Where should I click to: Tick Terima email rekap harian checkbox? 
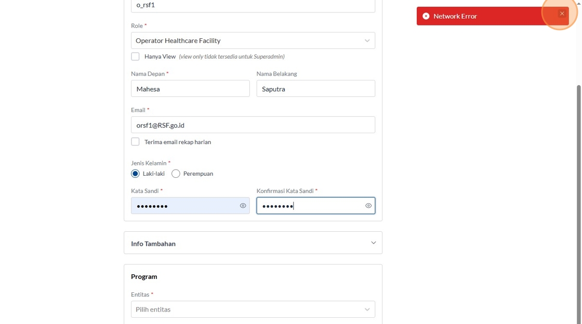pyautogui.click(x=135, y=142)
